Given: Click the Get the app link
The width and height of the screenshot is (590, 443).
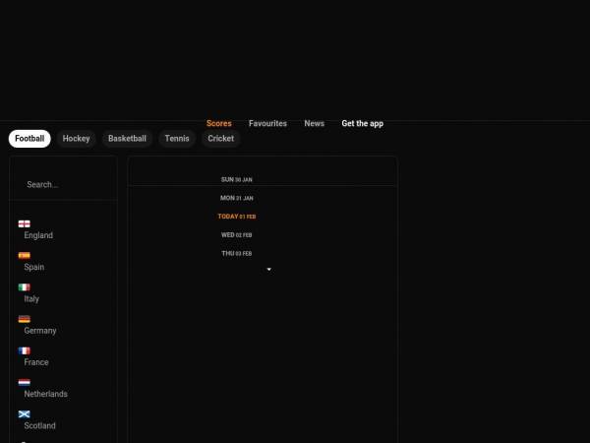Looking at the screenshot, I should (x=362, y=123).
